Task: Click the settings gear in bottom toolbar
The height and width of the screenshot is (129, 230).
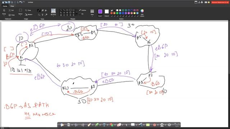Action: coord(169,125)
